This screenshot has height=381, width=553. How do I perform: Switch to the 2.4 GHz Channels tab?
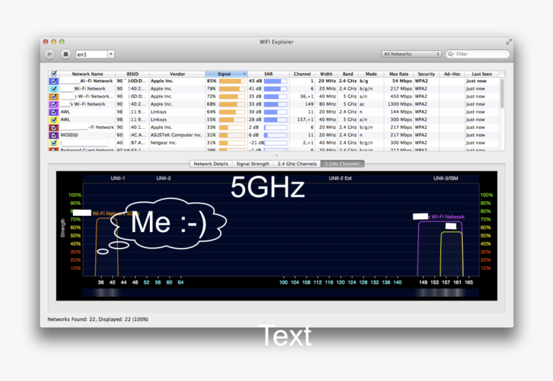pos(297,164)
